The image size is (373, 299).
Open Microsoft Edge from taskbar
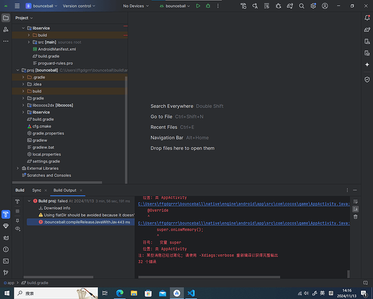[x=119, y=293]
